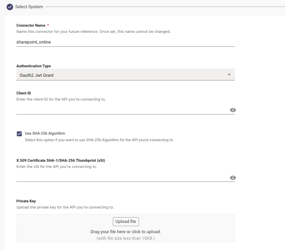Reveal the Client ID with eye icon
The width and height of the screenshot is (285, 250).
233,110
